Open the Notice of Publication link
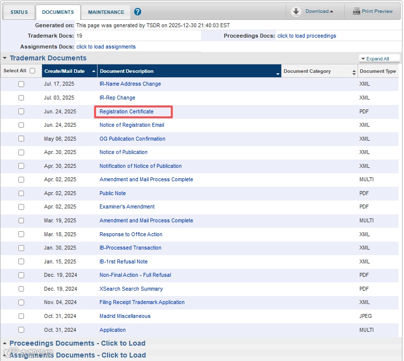The width and height of the screenshot is (404, 361). [x=123, y=153]
